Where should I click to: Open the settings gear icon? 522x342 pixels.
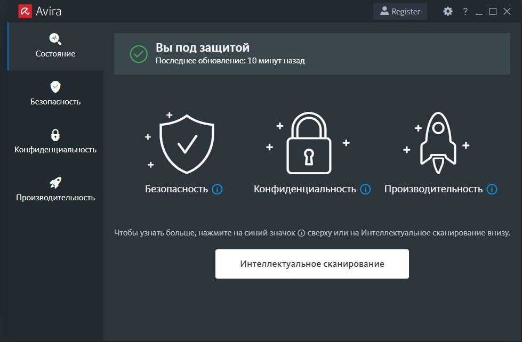click(448, 11)
